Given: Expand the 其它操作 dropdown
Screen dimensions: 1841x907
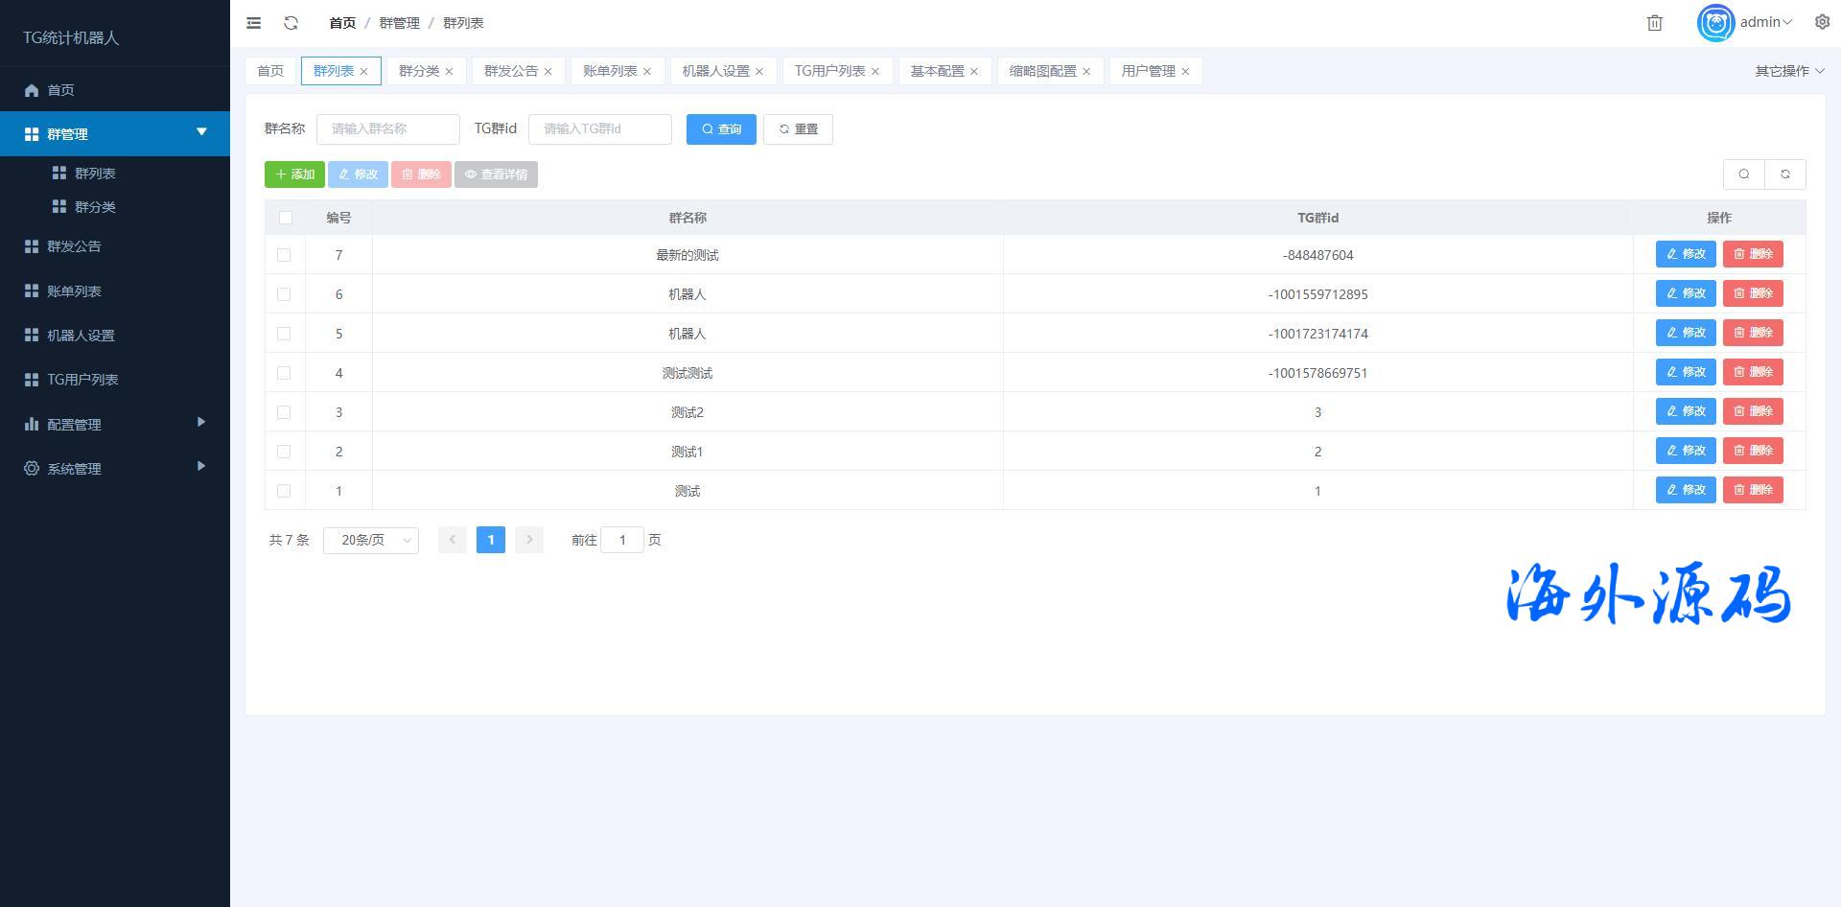Looking at the screenshot, I should pos(1789,71).
